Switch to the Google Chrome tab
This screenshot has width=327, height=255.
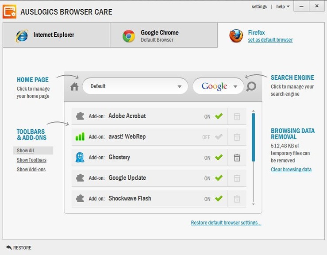click(164, 35)
